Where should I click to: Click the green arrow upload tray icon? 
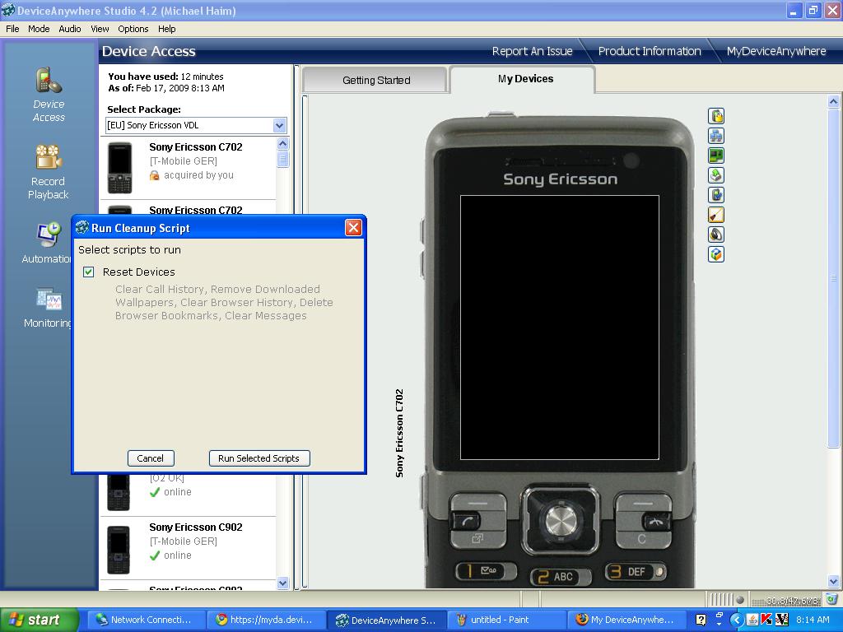(x=716, y=175)
